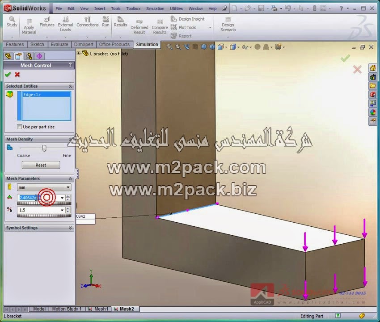Run the simulation study
This screenshot has height=322, width=380.
click(x=106, y=21)
